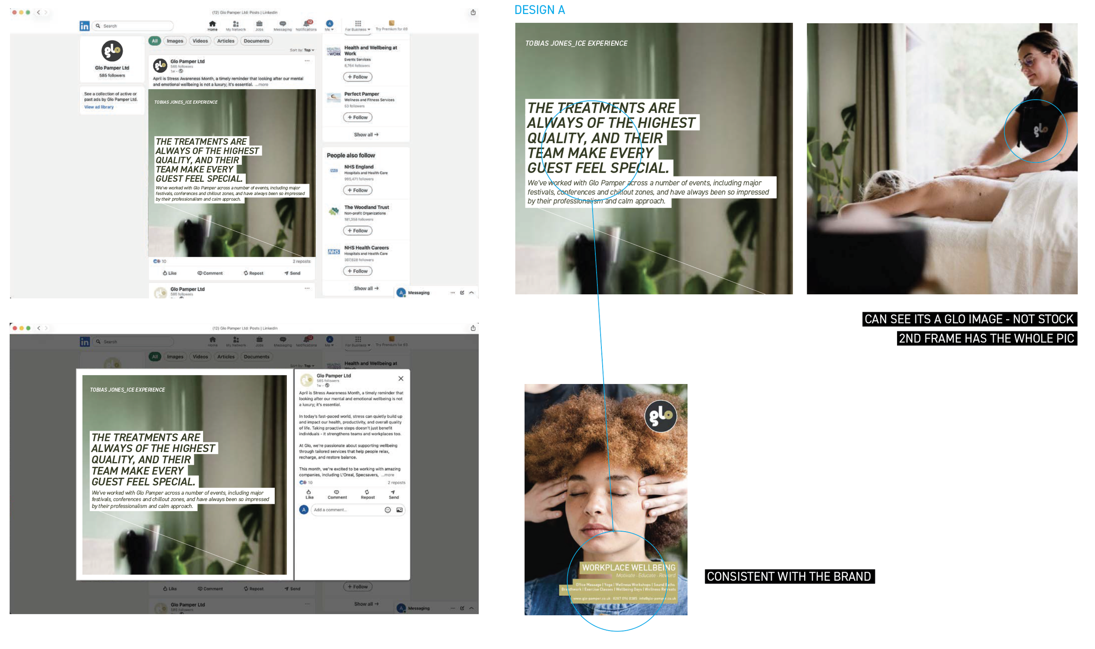Open the Me dropdown in upper window
1095x649 pixels.
pos(329,25)
